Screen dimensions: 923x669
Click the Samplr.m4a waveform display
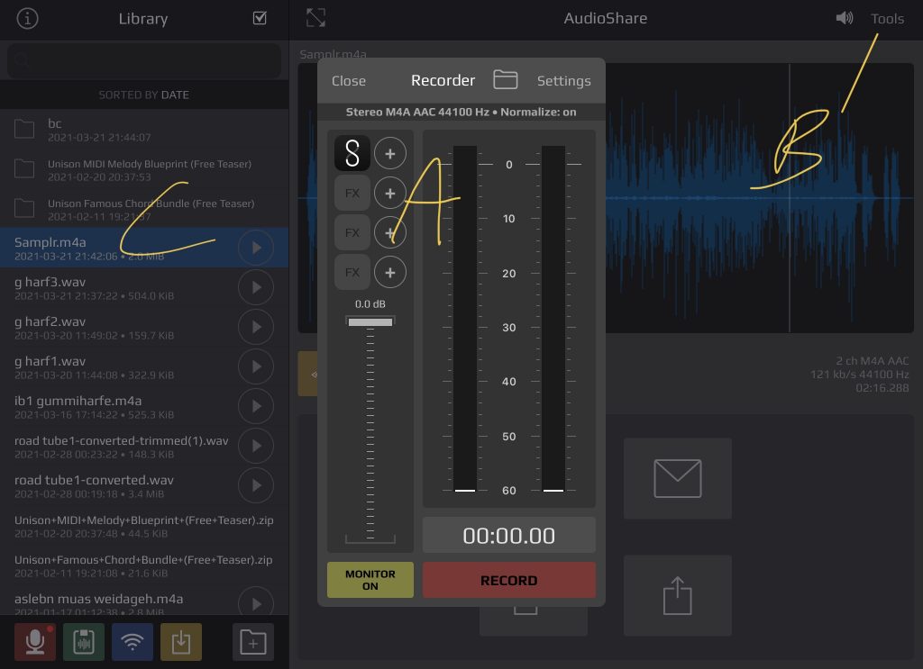click(759, 197)
